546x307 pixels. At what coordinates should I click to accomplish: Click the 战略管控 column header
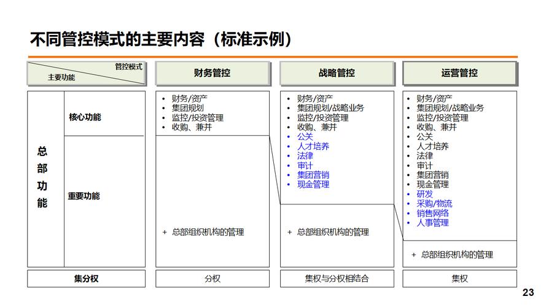pyautogui.click(x=337, y=73)
